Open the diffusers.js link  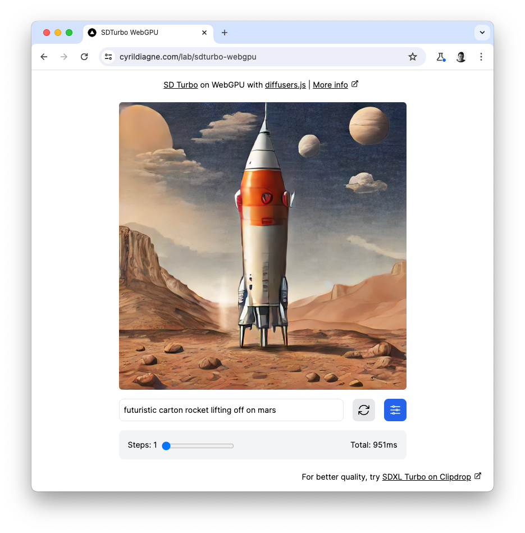click(x=285, y=85)
